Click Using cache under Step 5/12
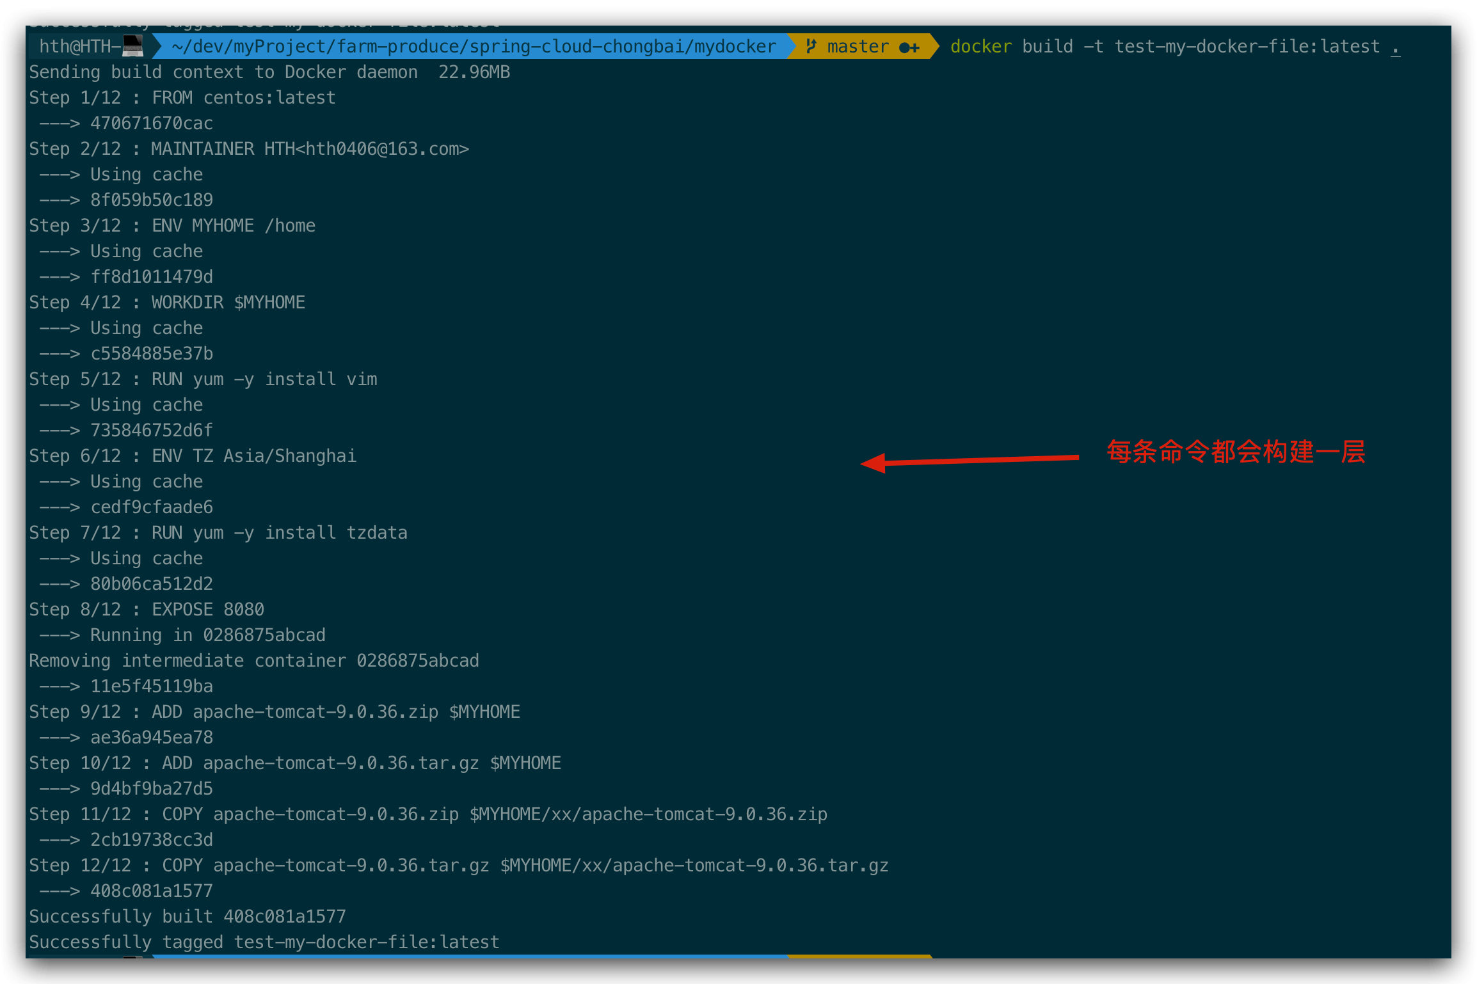 (147, 405)
